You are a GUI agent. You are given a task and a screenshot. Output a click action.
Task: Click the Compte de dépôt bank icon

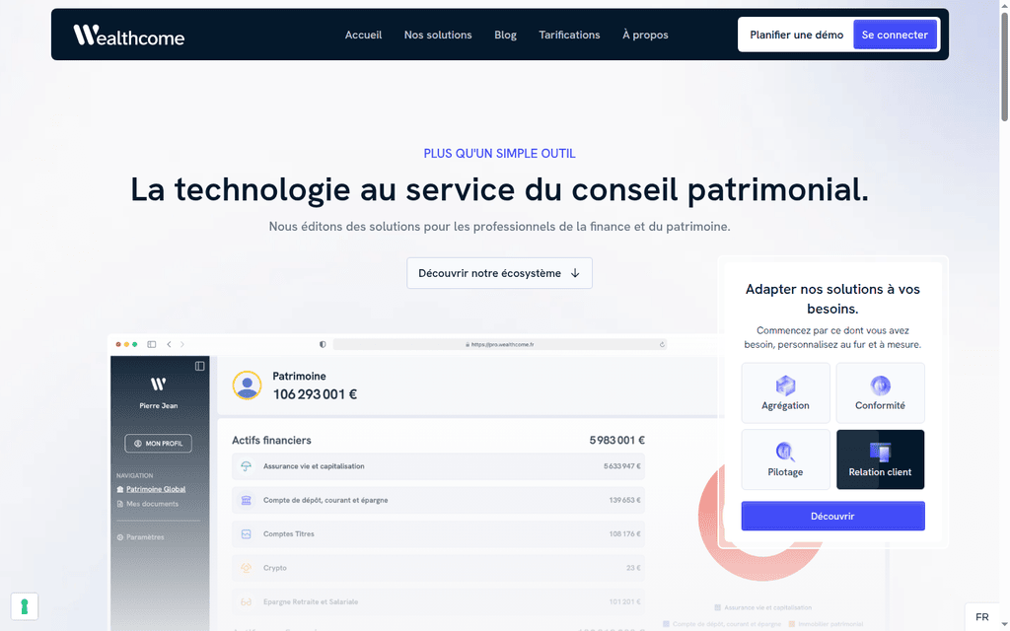(x=246, y=500)
